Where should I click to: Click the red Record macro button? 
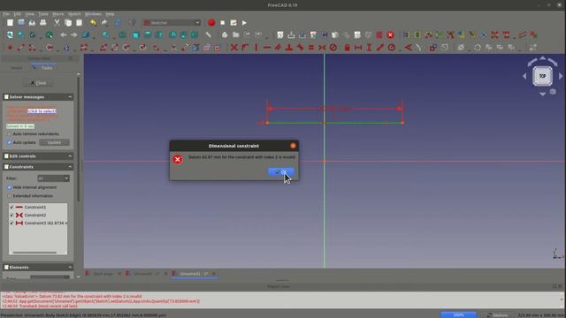pyautogui.click(x=211, y=23)
